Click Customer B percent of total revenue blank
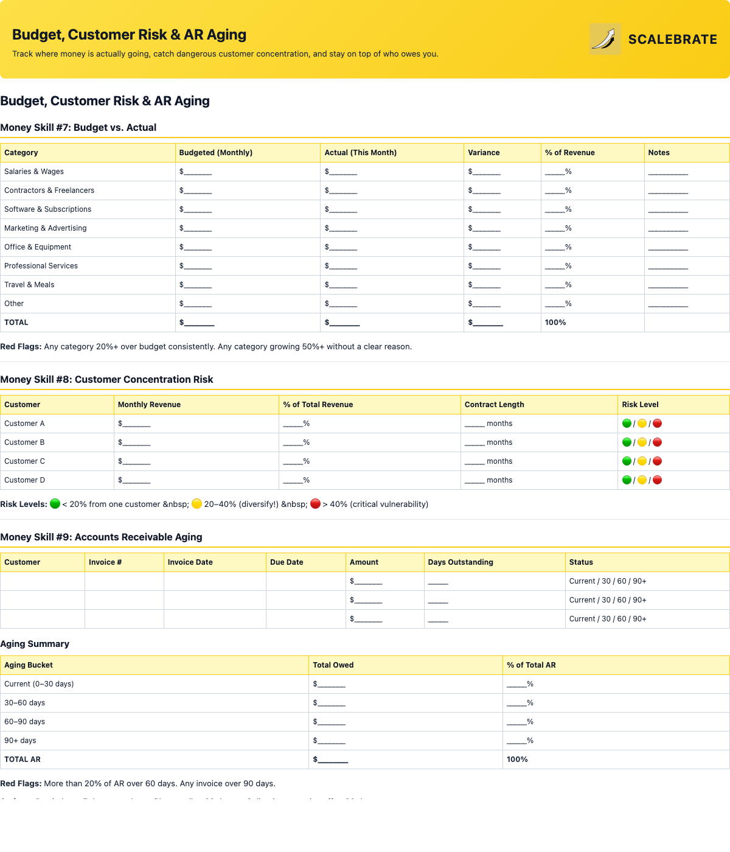This screenshot has width=730, height=852. click(x=297, y=442)
